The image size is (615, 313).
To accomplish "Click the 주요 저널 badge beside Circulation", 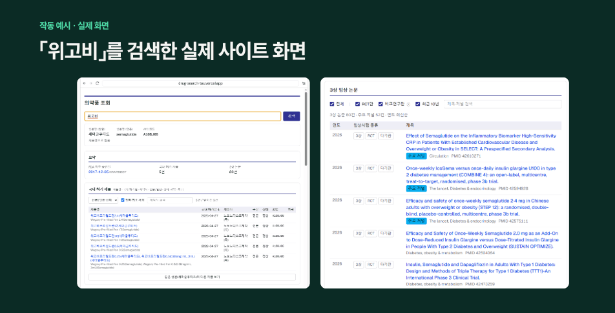I will click(416, 156).
